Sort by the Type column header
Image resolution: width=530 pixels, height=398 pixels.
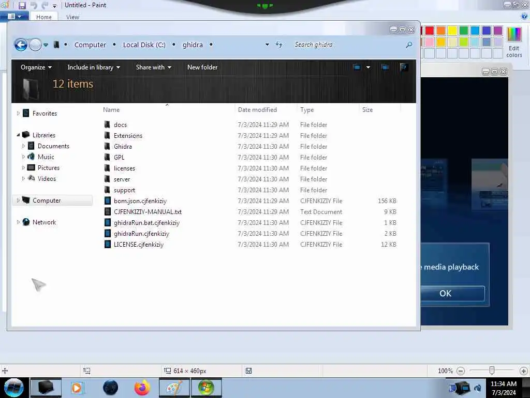click(307, 110)
